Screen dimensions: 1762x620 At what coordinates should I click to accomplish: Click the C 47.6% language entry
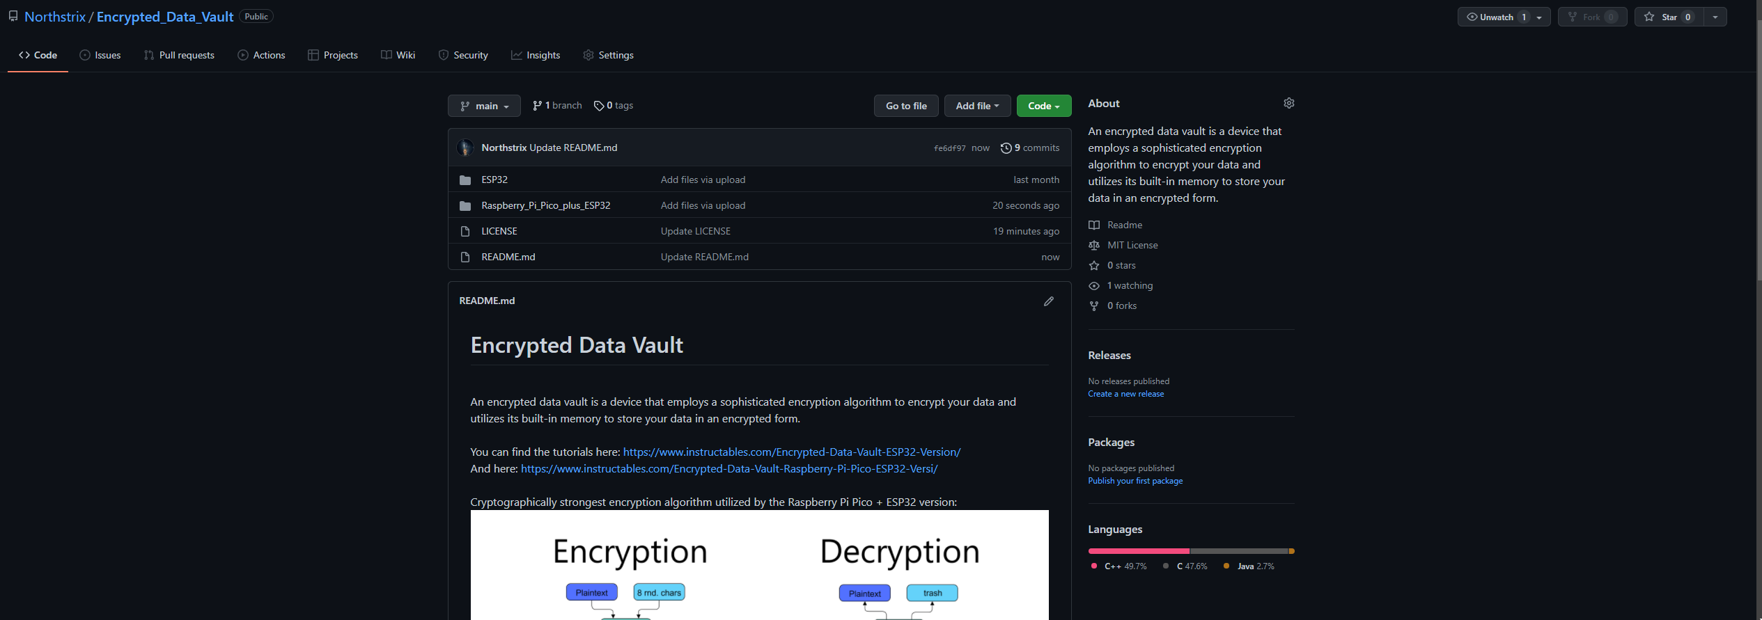1185,566
